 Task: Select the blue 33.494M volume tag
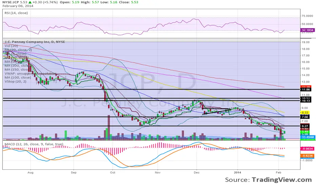307,137
